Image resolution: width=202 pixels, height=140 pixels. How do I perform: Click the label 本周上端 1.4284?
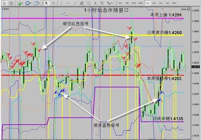[x=166, y=15]
